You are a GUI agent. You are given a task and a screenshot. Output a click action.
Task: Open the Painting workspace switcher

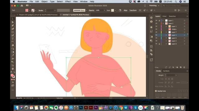click(x=154, y=6)
